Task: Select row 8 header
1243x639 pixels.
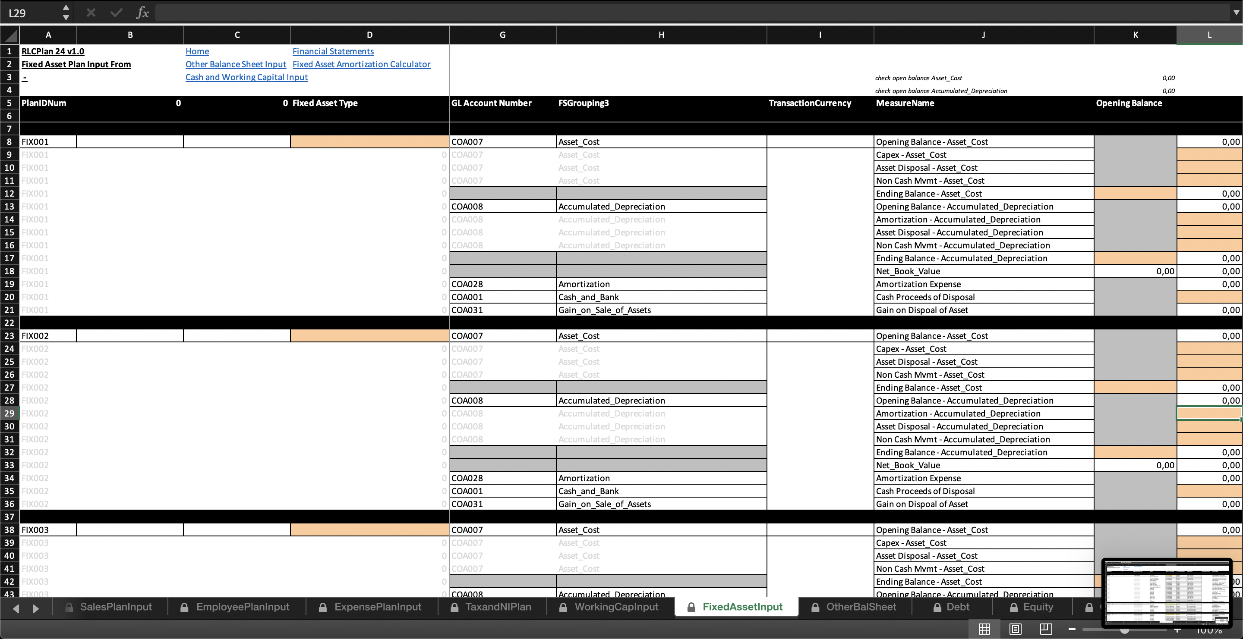Action: pyautogui.click(x=9, y=142)
